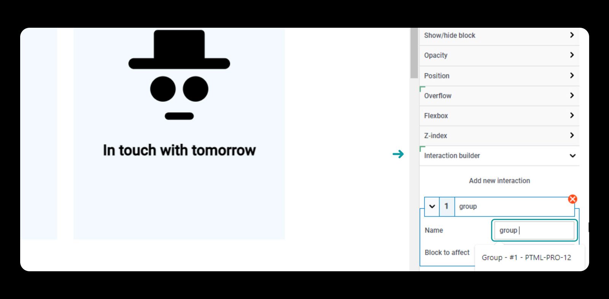This screenshot has width=609, height=299.
Task: Expand the Position section
Action: [x=499, y=76]
